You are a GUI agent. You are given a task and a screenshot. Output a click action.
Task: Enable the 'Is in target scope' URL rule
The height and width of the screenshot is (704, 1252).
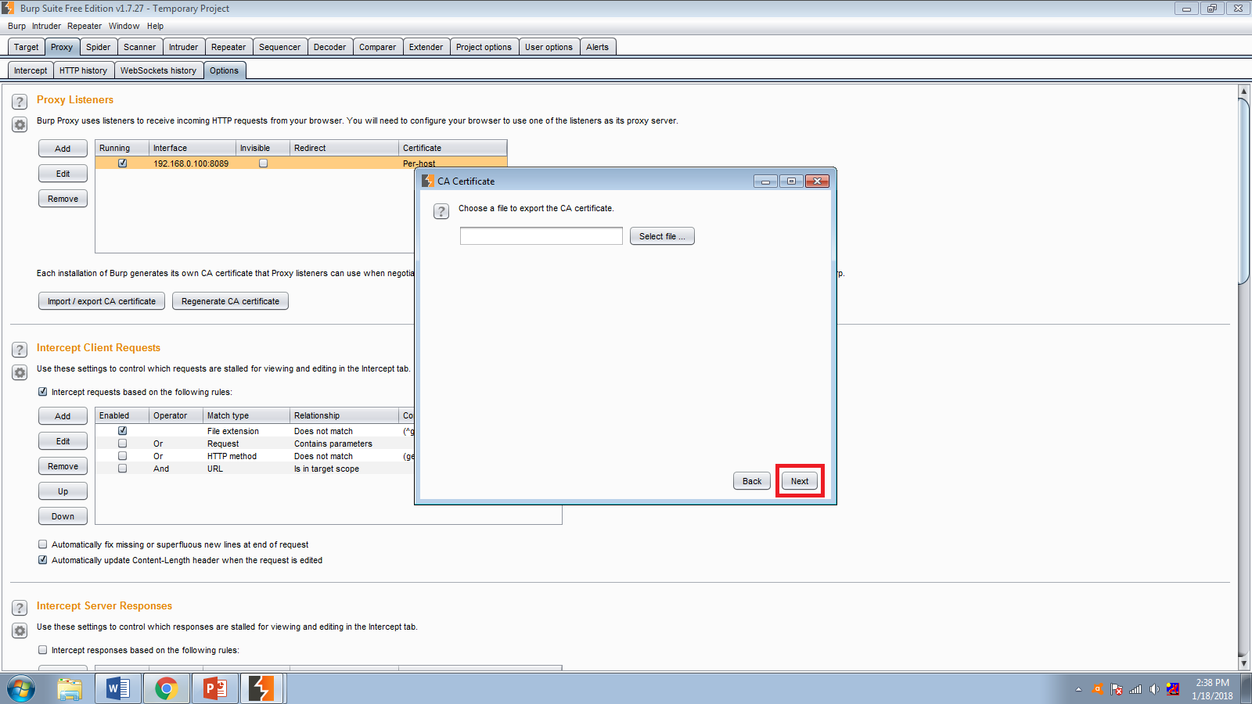click(123, 469)
